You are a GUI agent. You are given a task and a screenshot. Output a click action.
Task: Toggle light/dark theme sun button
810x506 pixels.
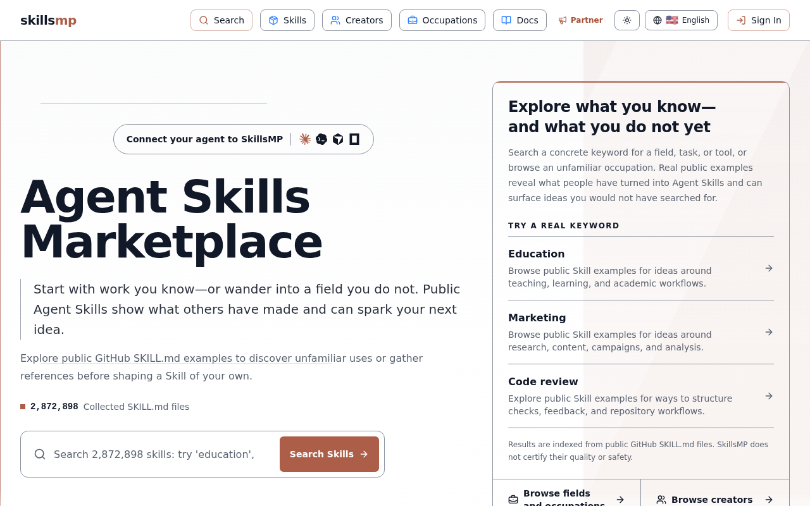point(627,20)
